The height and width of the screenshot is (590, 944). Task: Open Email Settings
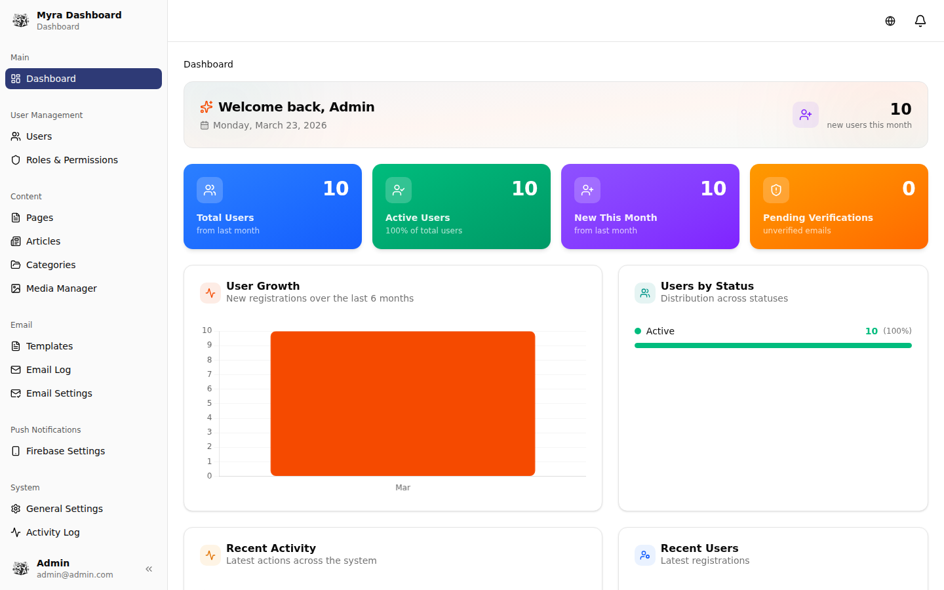(x=83, y=393)
